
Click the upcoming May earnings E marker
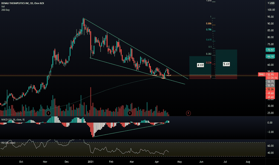tap(188, 113)
